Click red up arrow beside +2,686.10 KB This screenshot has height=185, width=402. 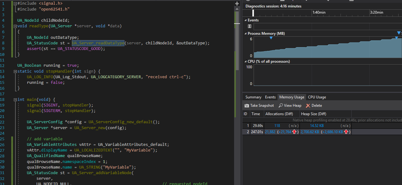point(346,132)
